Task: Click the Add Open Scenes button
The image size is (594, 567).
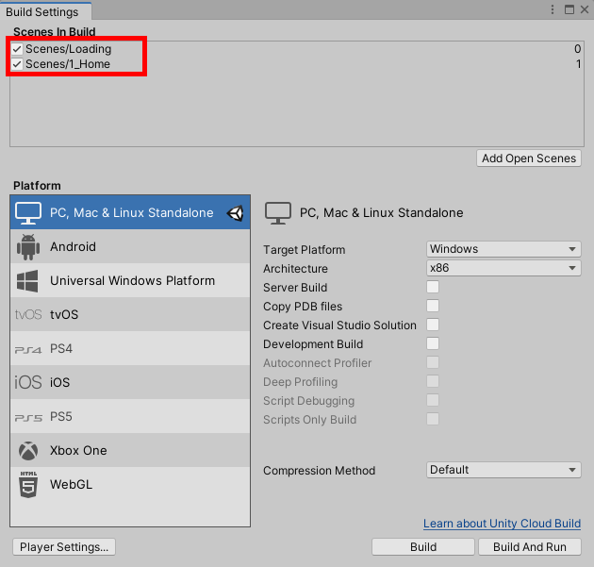Action: (x=529, y=158)
